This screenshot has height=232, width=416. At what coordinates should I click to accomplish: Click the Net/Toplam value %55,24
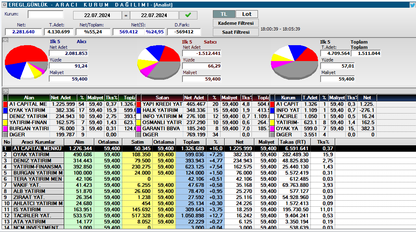tap(93, 32)
